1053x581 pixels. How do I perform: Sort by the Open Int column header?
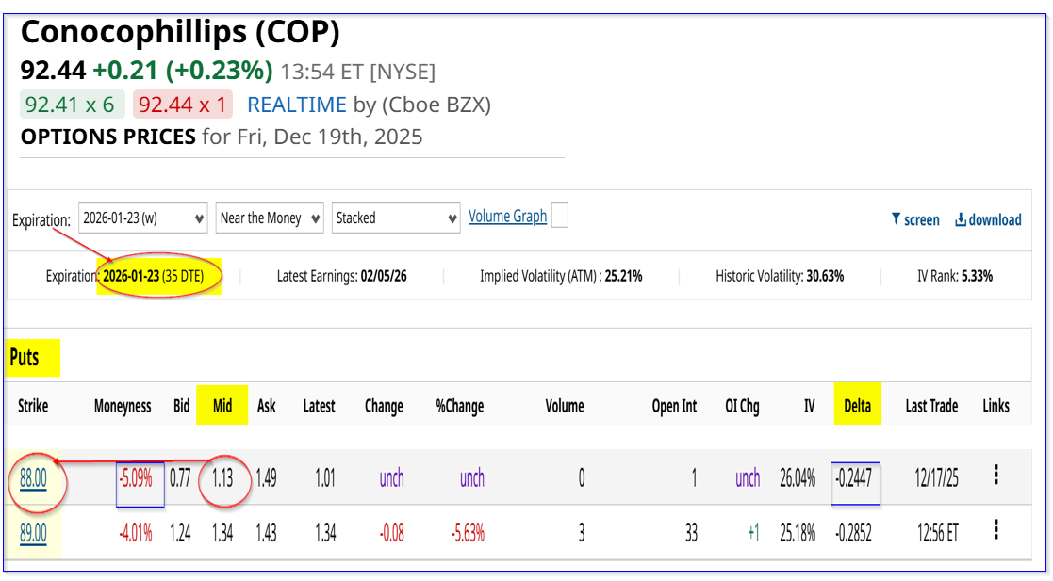[x=674, y=406]
